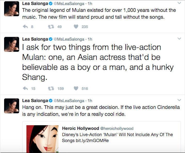This screenshot has width=185, height=153.
Task: Click verified badge on the hunky Shang tweet
Action: pos(51,39)
